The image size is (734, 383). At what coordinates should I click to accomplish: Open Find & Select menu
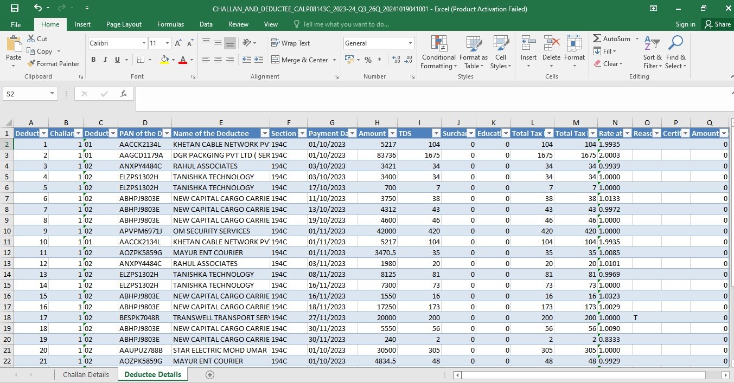676,52
